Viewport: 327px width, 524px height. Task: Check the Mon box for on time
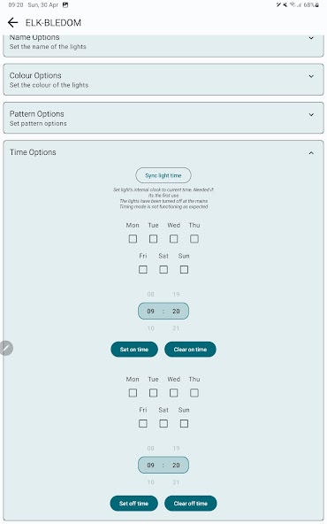tap(133, 239)
